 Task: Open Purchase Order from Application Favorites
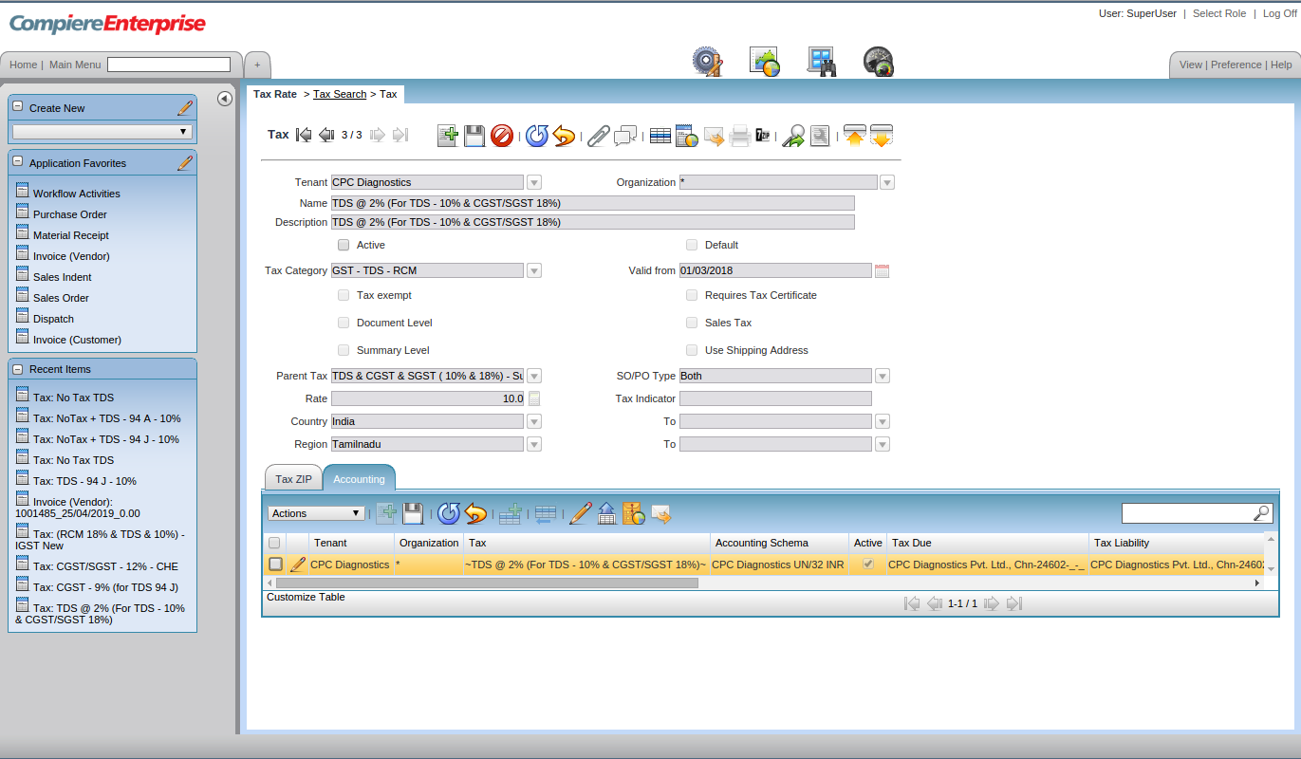(x=70, y=214)
